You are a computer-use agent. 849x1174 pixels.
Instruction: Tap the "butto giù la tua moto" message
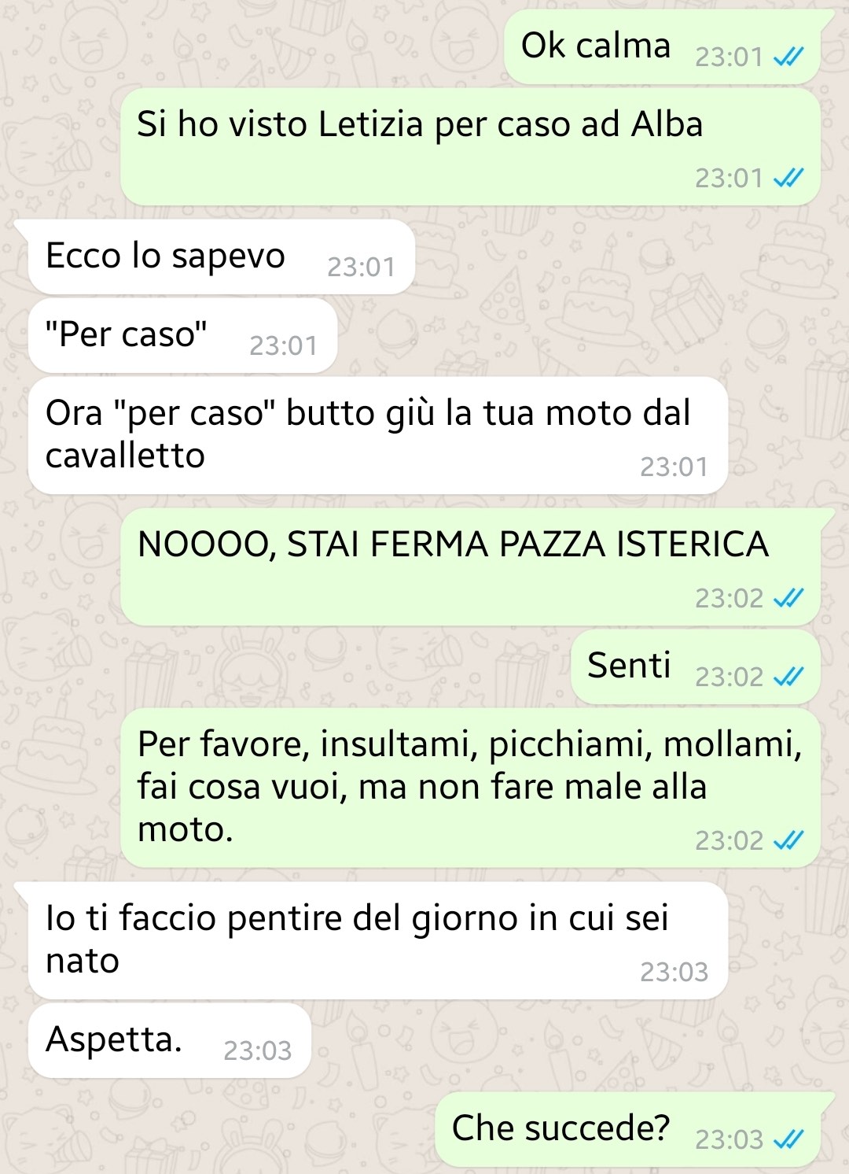377,435
